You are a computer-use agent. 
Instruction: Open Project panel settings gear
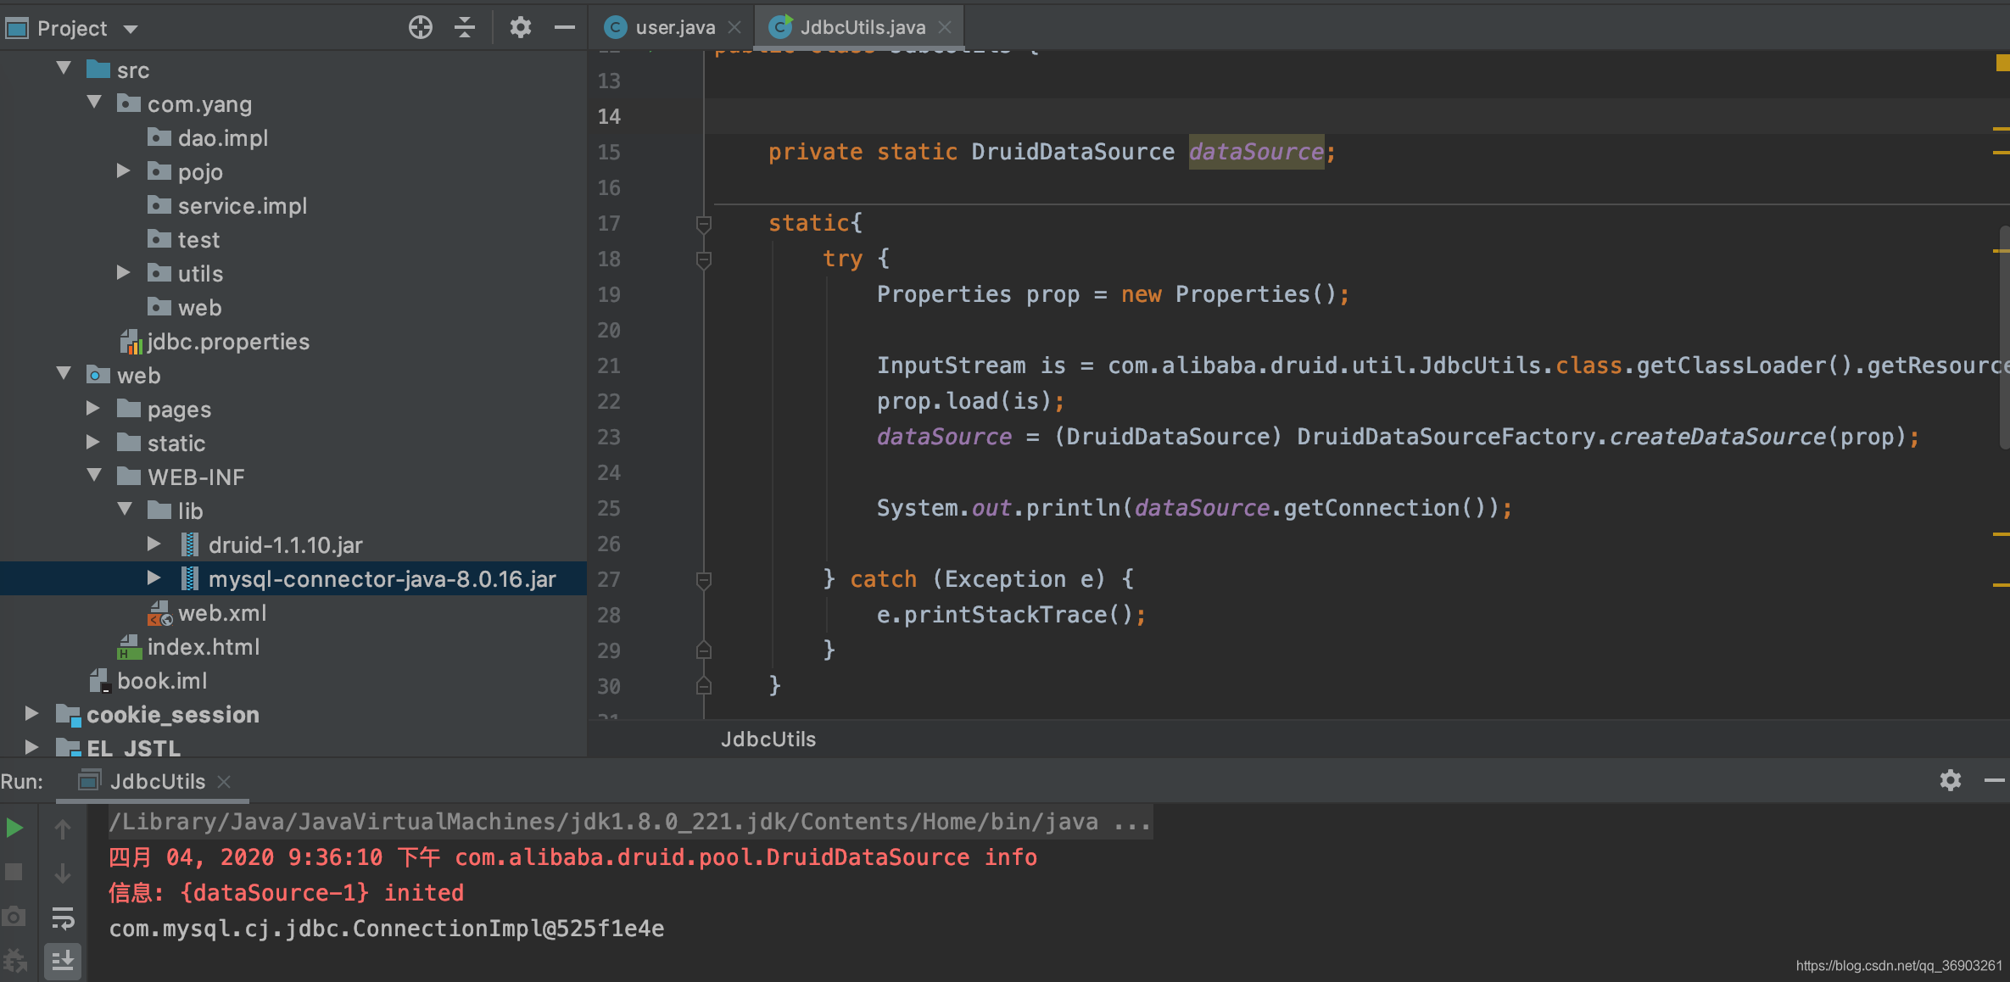[x=520, y=28]
